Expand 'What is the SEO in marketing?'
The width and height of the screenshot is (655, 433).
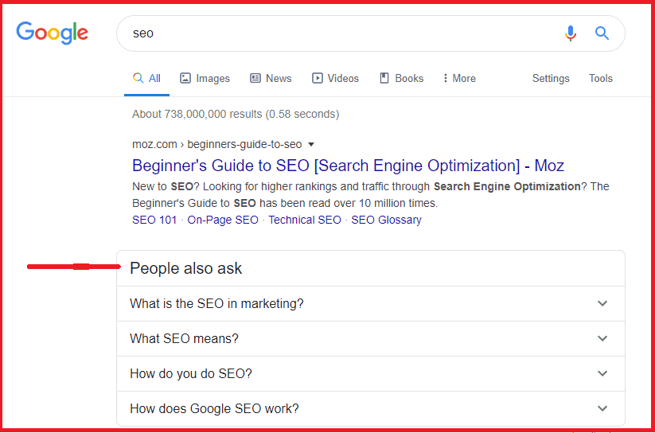click(x=371, y=303)
